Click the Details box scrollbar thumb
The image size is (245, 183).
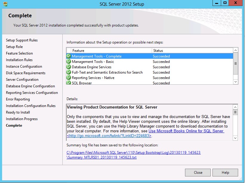[x=235, y=112]
